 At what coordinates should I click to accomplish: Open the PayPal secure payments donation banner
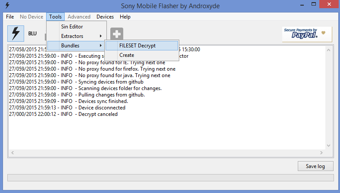[307, 34]
